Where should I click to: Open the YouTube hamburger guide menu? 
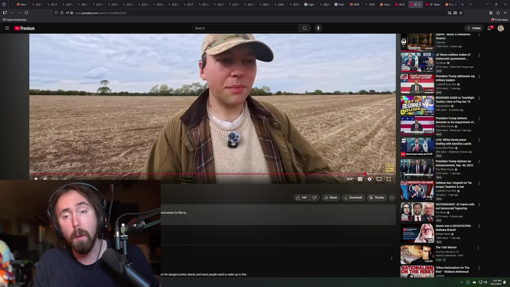pos(7,28)
